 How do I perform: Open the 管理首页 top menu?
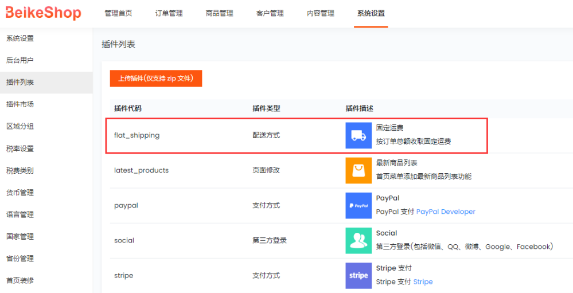(x=118, y=14)
